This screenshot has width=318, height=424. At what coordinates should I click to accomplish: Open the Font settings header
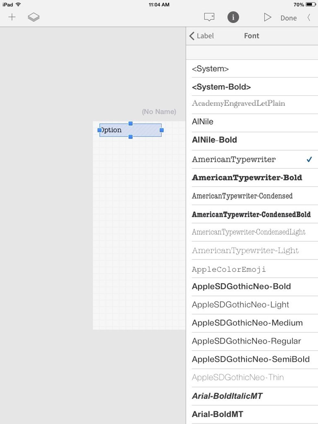coord(251,36)
